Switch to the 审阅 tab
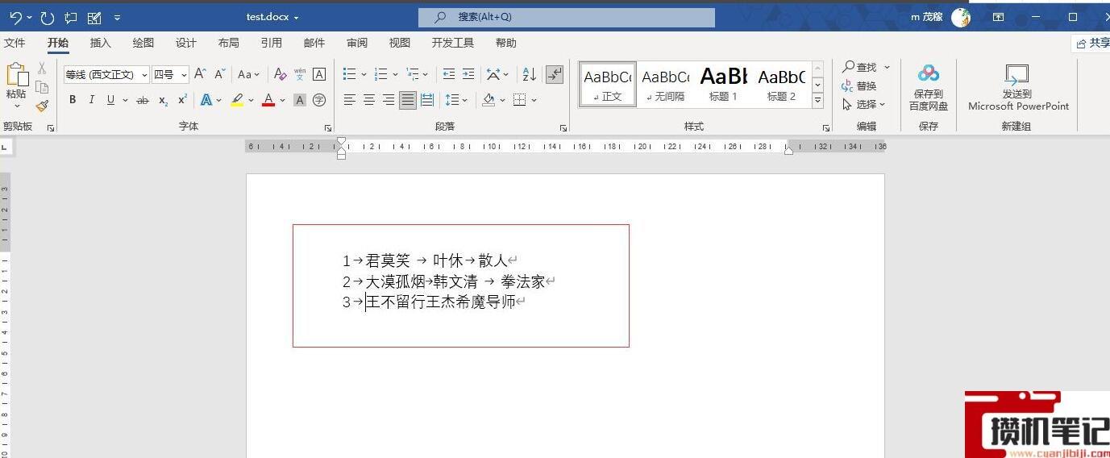 click(x=357, y=43)
